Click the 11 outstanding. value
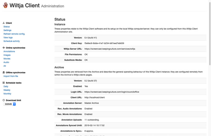This screenshot has height=136, width=211. [92, 120]
